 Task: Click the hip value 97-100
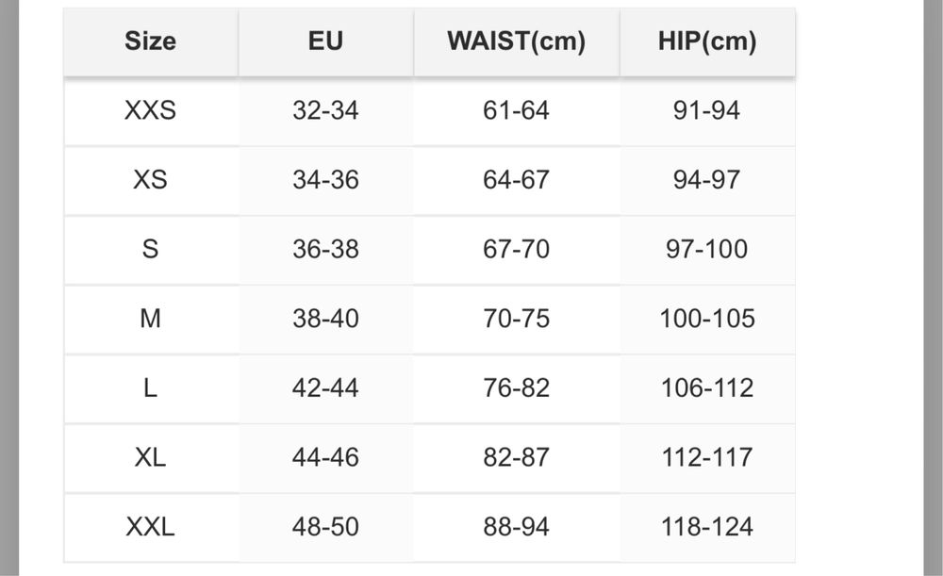707,249
